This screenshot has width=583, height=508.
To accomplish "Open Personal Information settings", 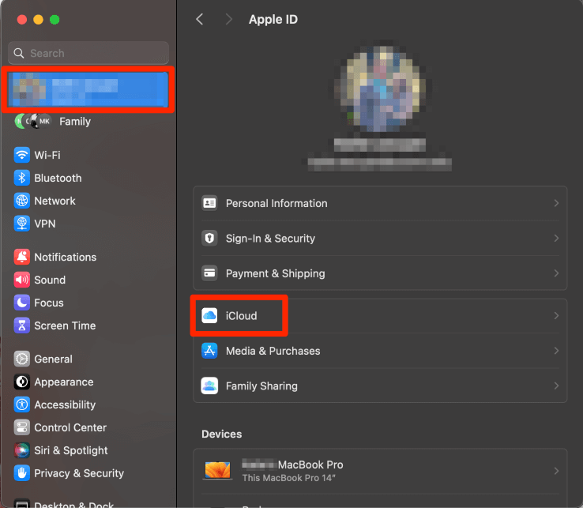I will [x=380, y=203].
